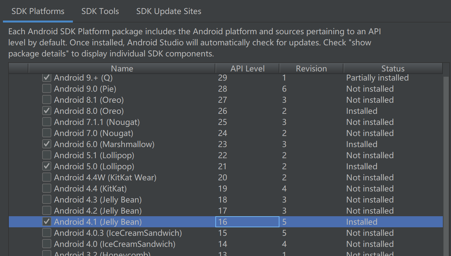
Task: Check the Android 4.4 (KitKat) box
Action: click(x=47, y=188)
